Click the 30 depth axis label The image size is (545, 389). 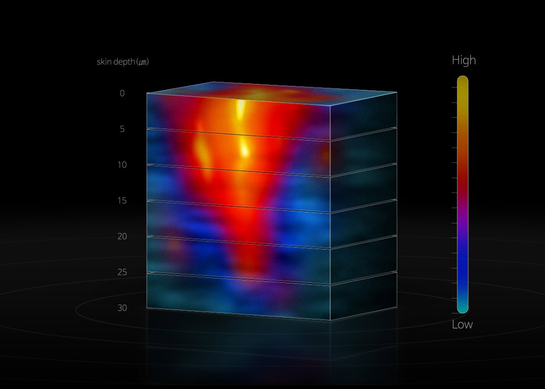(x=122, y=307)
